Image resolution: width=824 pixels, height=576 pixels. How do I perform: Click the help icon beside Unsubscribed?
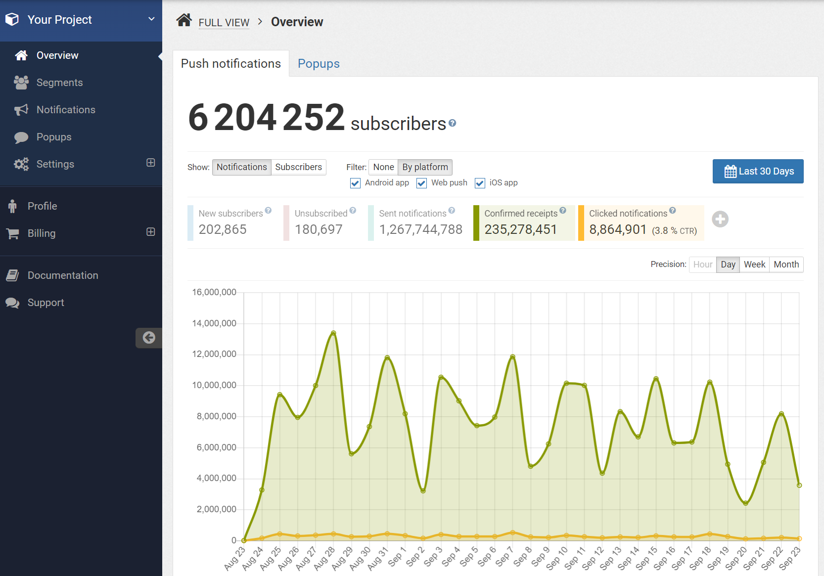tap(353, 211)
